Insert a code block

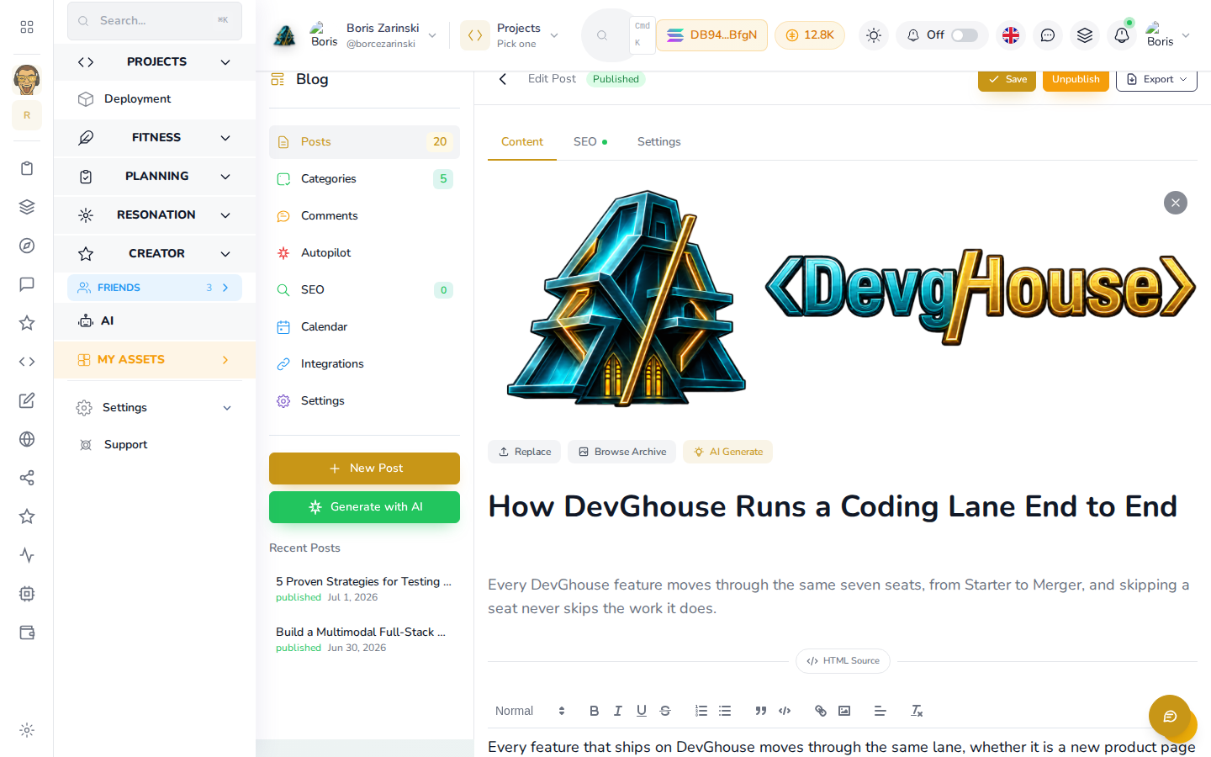point(785,711)
